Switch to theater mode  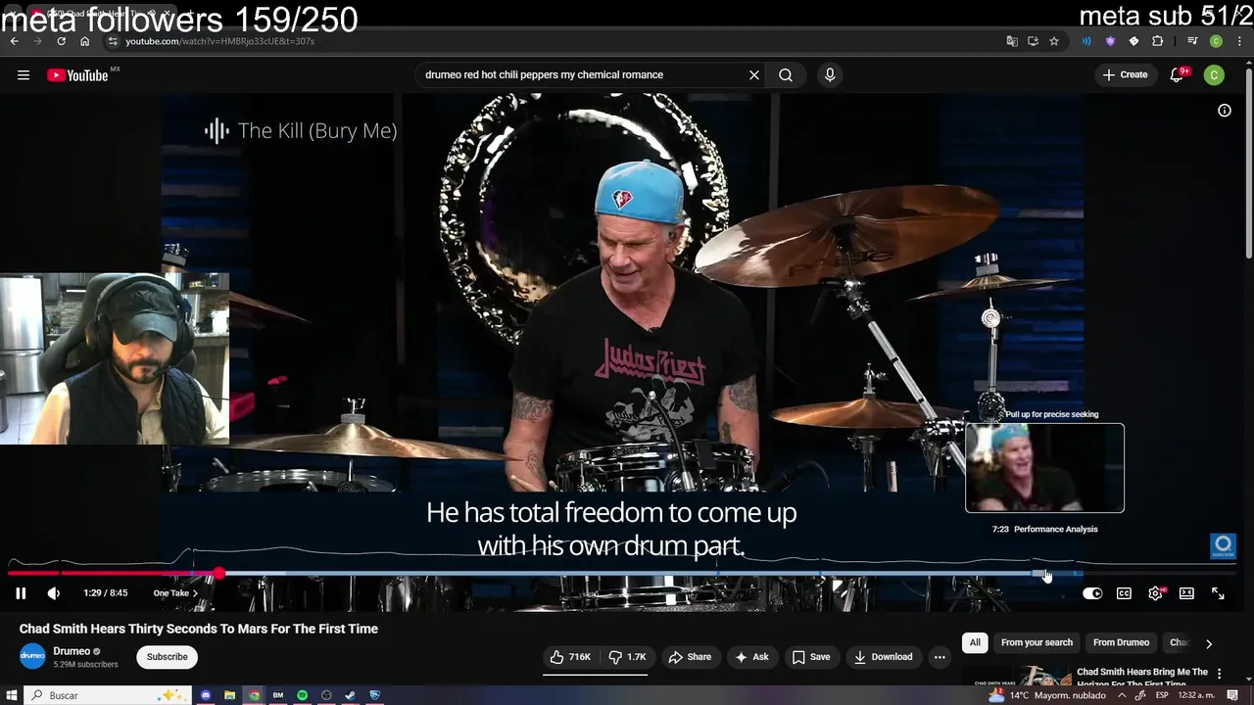click(x=1186, y=593)
